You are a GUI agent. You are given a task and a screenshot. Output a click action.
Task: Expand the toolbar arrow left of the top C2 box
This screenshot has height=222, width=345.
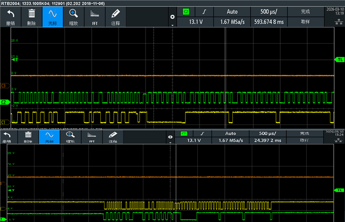172,24
